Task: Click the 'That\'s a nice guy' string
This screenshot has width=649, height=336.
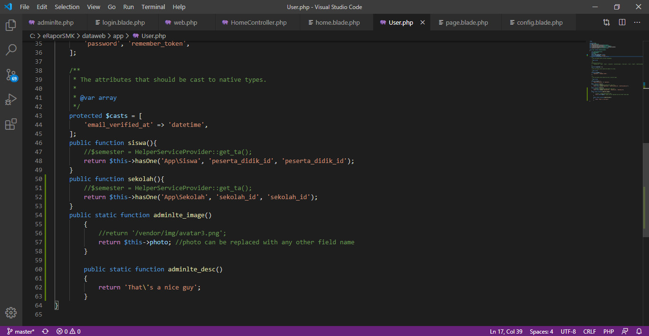Action: 162,287
